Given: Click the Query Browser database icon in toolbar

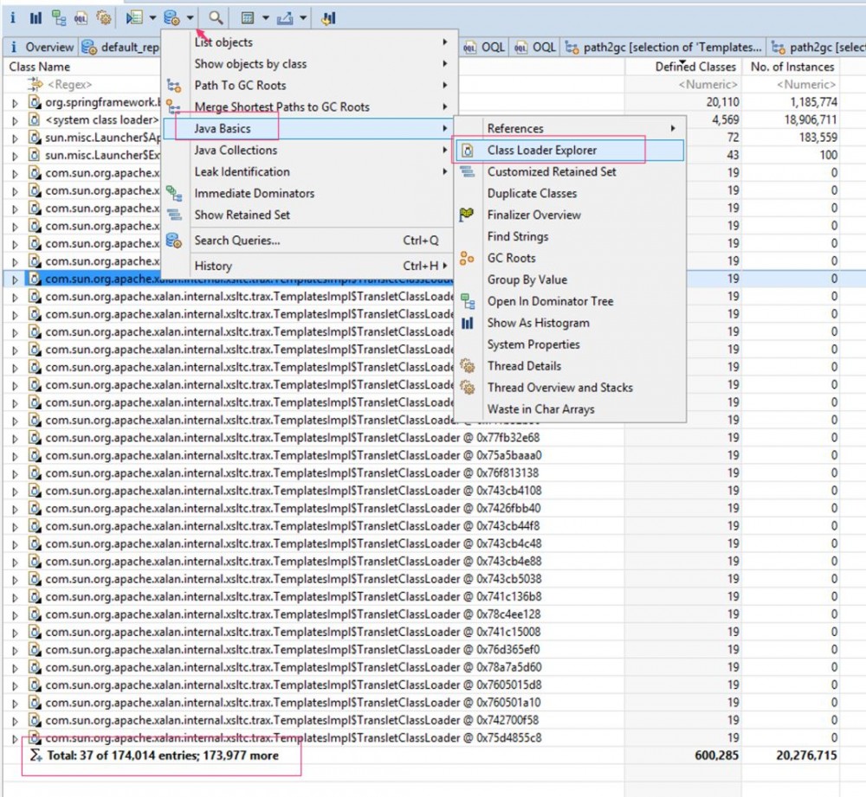Looking at the screenshot, I should (171, 17).
